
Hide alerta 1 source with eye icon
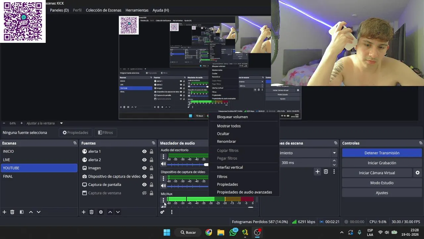(x=144, y=151)
